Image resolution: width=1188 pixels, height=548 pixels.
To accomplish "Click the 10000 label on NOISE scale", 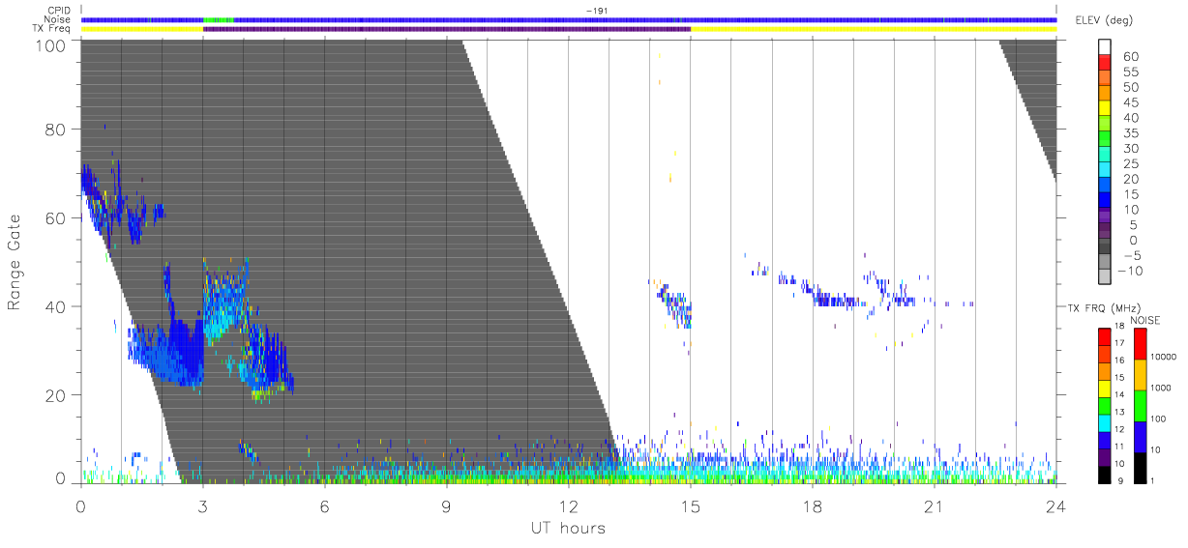I will coord(1165,358).
